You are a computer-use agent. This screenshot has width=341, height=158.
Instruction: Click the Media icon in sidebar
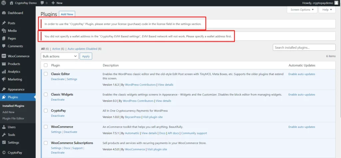[x=4, y=31]
